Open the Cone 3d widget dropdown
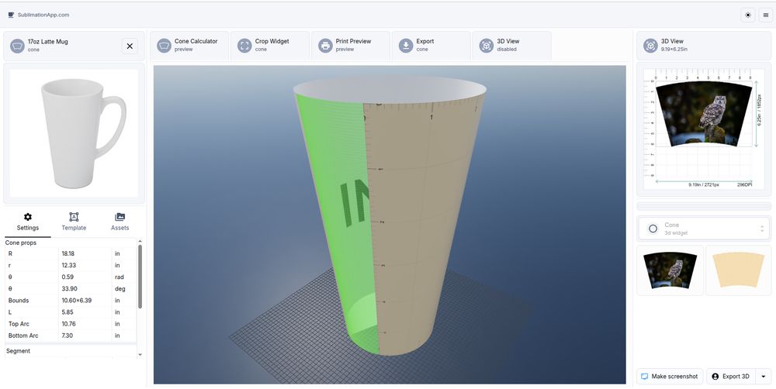Image resolution: width=776 pixels, height=389 pixels. tap(703, 229)
